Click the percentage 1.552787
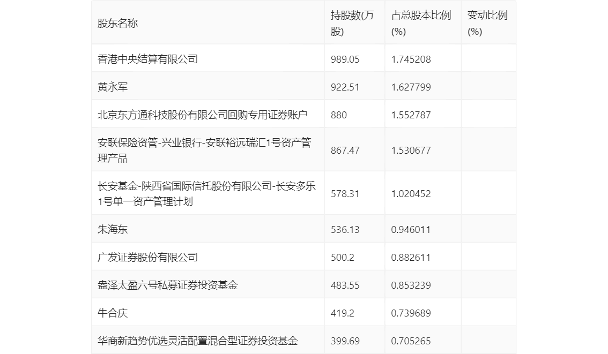 (x=411, y=115)
